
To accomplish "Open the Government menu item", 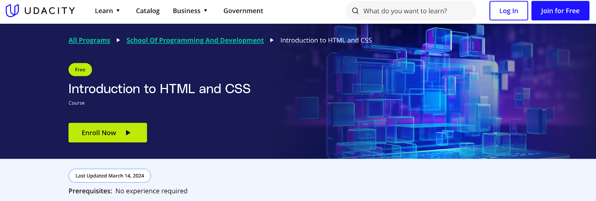I will coord(243,11).
